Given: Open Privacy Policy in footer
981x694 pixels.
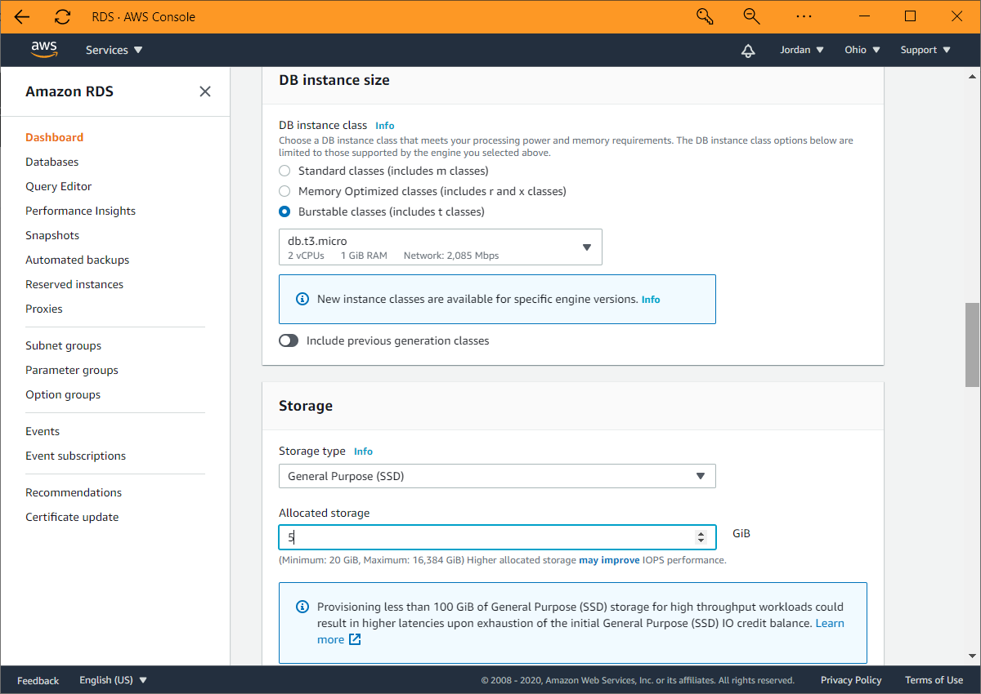Looking at the screenshot, I should [x=851, y=680].
